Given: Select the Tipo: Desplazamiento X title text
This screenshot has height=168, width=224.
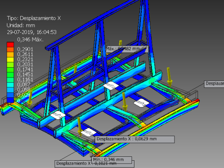Looking at the screenshot, I should coord(34,18).
